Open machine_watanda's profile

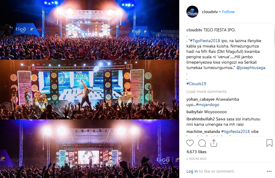click(203, 131)
